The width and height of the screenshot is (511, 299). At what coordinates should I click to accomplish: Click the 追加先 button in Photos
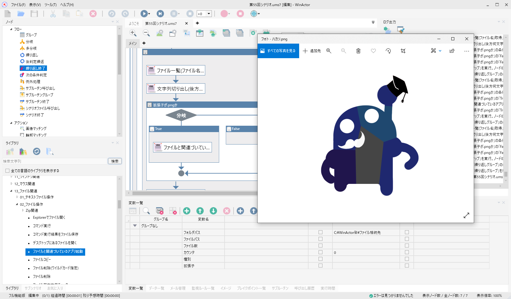click(x=312, y=51)
